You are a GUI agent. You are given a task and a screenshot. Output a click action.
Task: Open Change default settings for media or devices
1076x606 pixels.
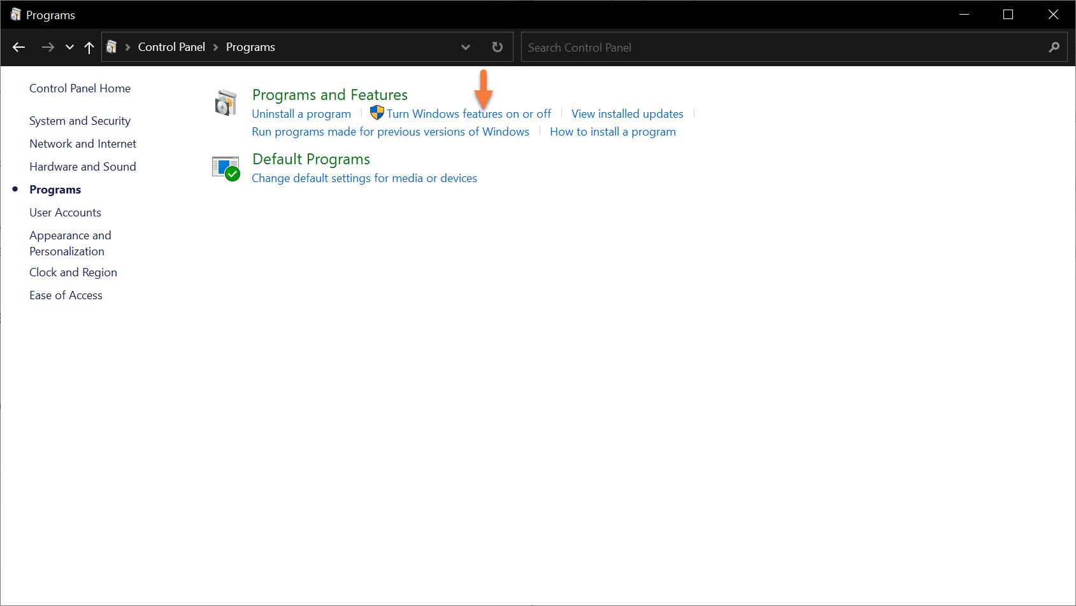pyautogui.click(x=364, y=178)
